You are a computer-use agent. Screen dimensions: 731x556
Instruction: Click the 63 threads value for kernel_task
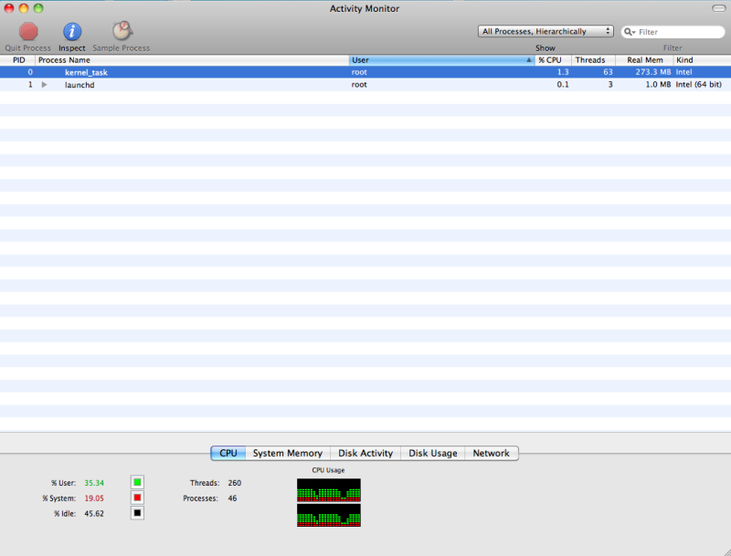point(608,72)
